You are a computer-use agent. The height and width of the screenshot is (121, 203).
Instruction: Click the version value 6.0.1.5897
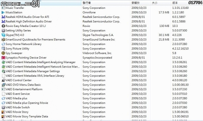[x=179, y=17]
